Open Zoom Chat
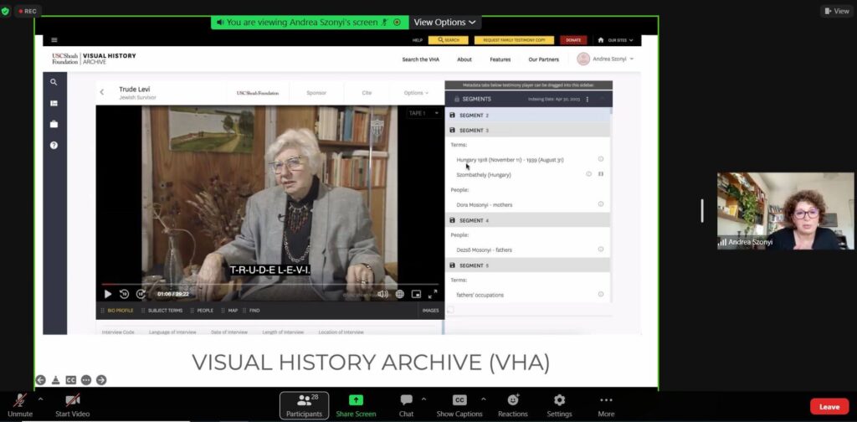This screenshot has height=422, width=857. pyautogui.click(x=406, y=405)
